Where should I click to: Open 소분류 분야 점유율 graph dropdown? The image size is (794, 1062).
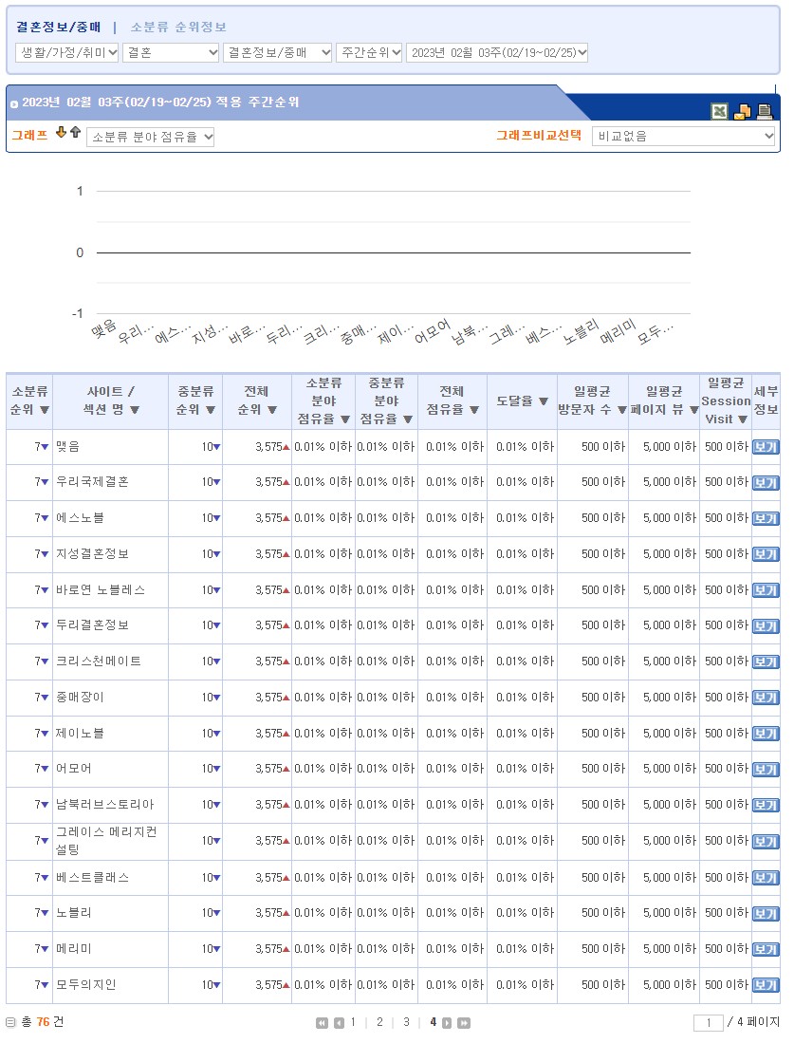151,138
